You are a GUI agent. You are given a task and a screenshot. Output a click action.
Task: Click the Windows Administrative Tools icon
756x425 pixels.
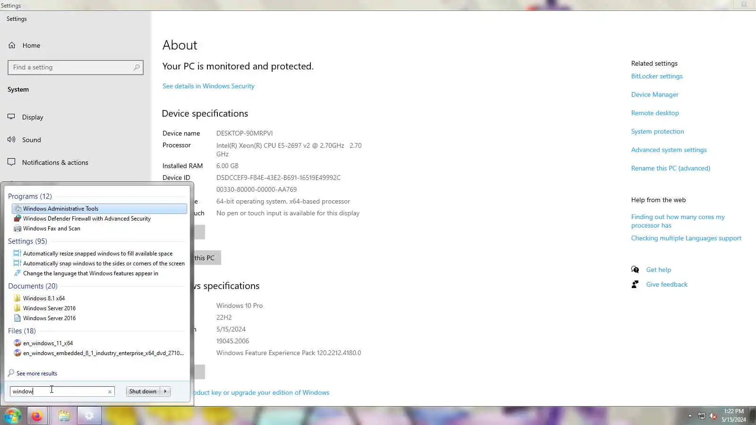point(17,209)
